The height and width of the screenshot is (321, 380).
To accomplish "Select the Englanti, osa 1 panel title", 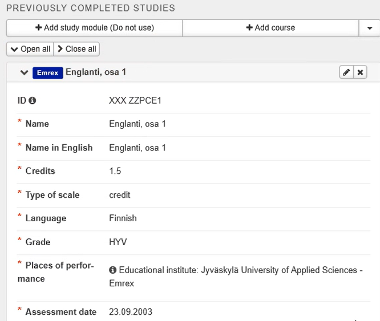I will click(95, 72).
